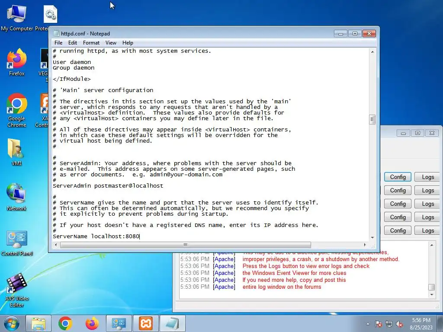Image resolution: width=443 pixels, height=332 pixels.
Task: Close the XAMPP control panel window
Action: tap(432, 133)
